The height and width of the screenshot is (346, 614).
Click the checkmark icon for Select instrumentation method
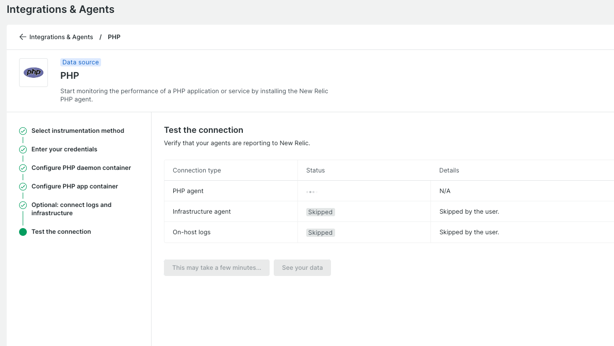(x=23, y=131)
